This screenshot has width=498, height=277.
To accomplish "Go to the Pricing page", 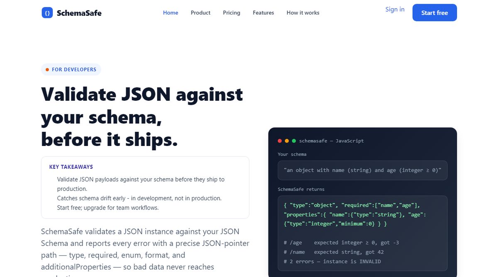I will click(232, 13).
